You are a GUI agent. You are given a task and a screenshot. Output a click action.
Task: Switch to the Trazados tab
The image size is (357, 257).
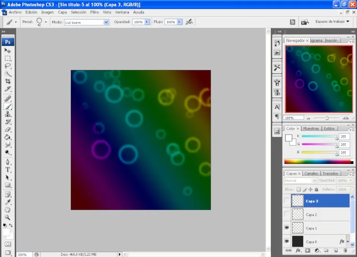pos(330,173)
